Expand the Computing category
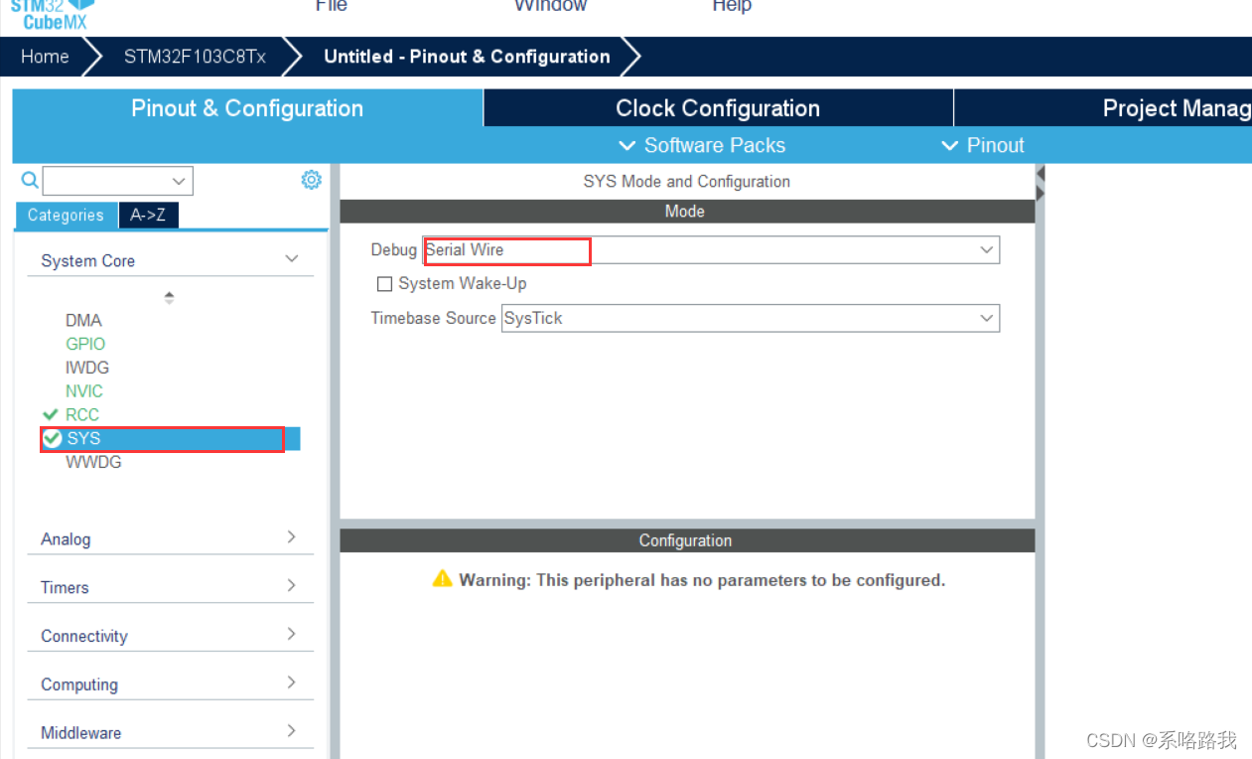Viewport: 1252px width, 759px height. (x=170, y=684)
